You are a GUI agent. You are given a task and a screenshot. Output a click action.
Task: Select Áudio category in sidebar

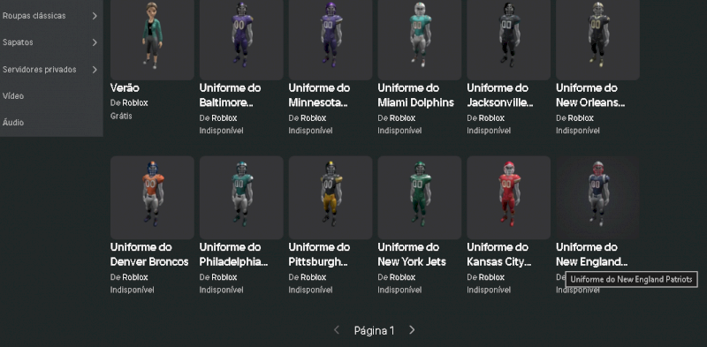click(13, 123)
